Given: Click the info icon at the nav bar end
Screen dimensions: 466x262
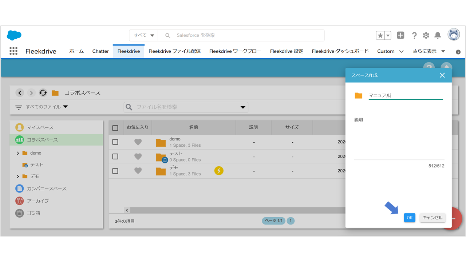Looking at the screenshot, I should tap(458, 52).
